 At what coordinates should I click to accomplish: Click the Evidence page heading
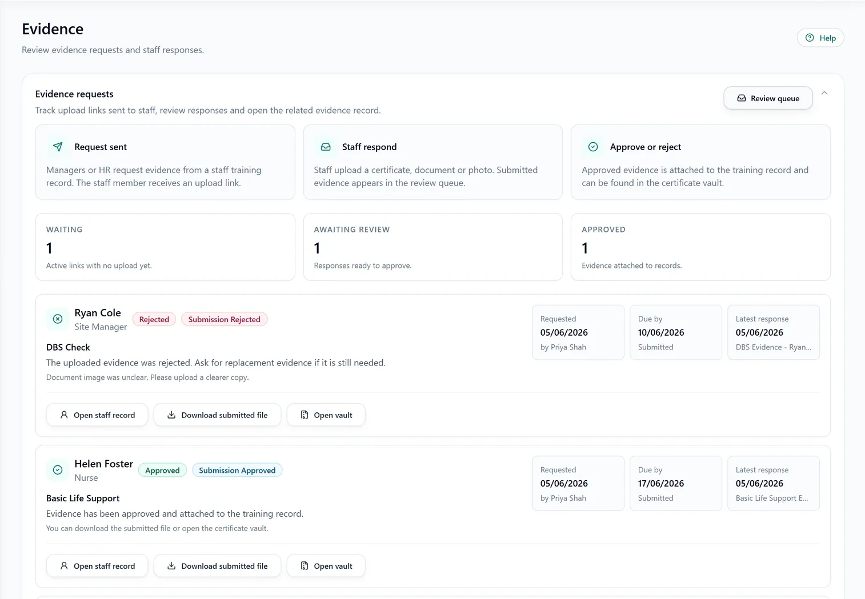coord(53,29)
